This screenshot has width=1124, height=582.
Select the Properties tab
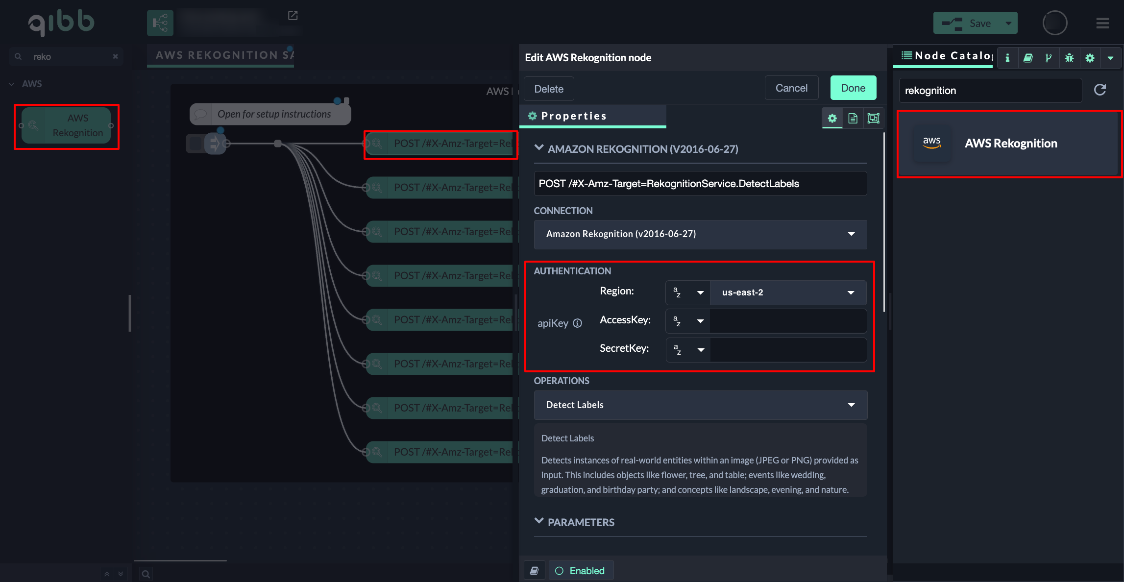[x=573, y=116]
